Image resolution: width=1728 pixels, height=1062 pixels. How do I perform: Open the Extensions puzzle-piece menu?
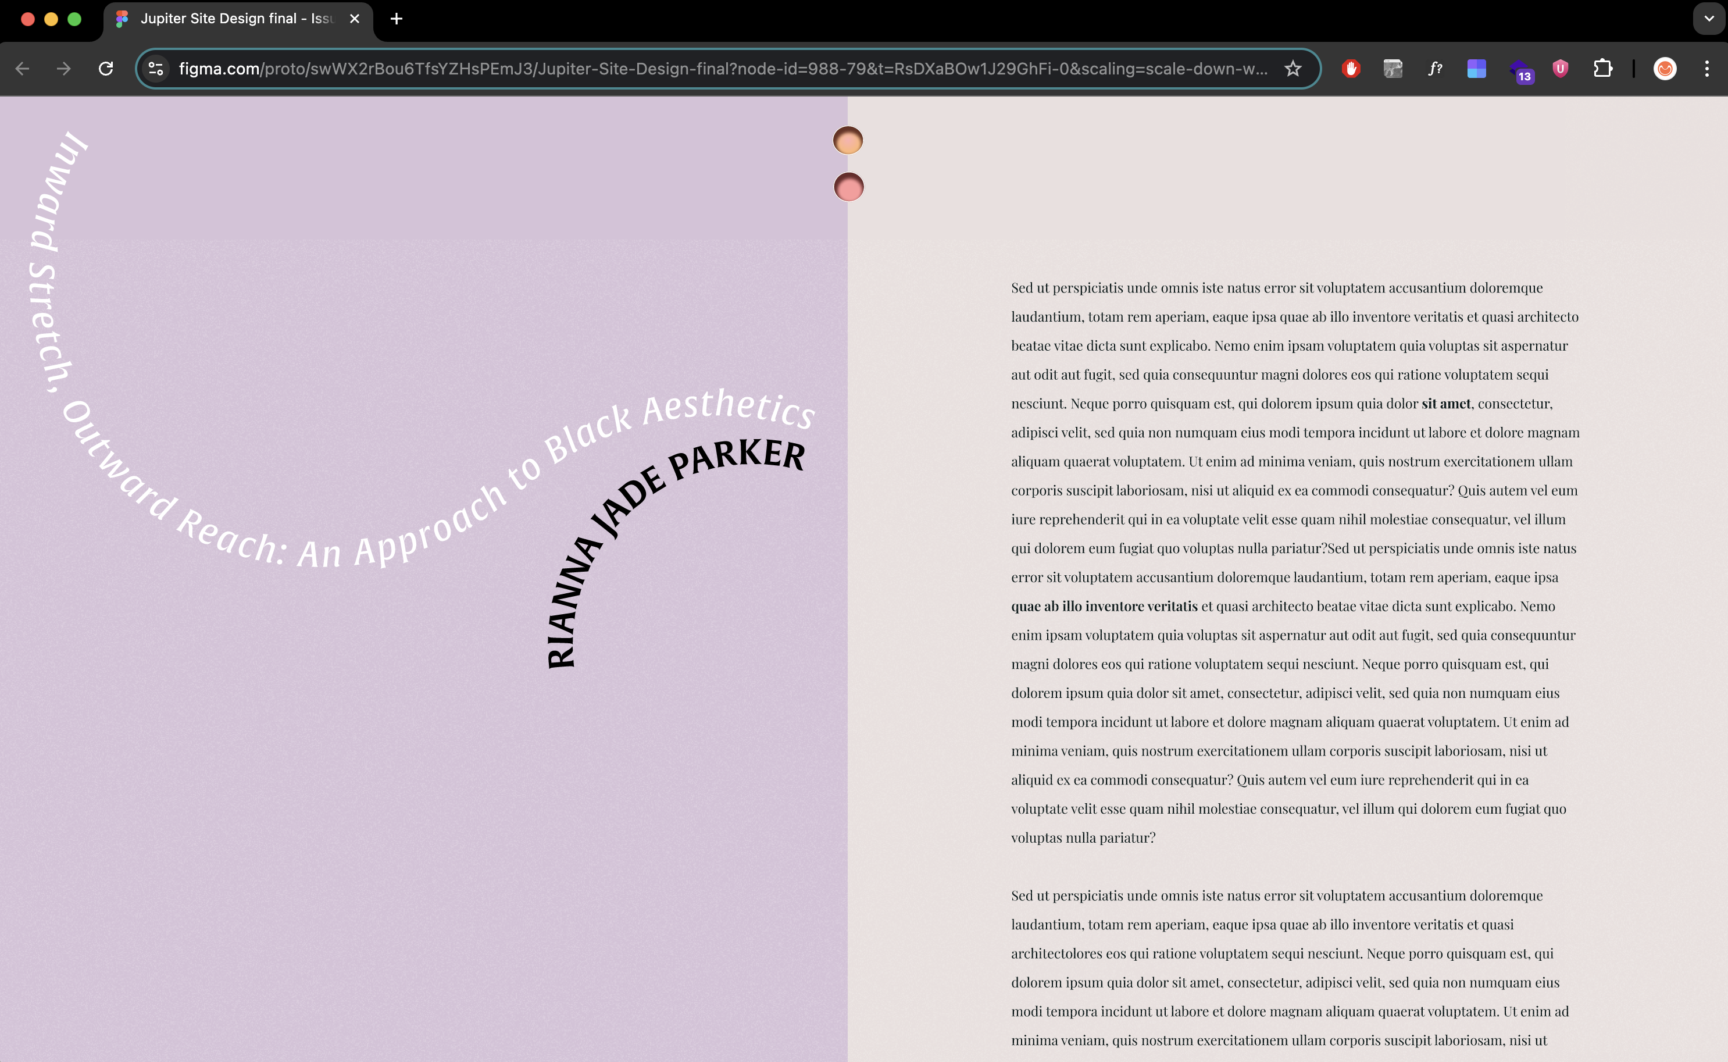(1602, 68)
